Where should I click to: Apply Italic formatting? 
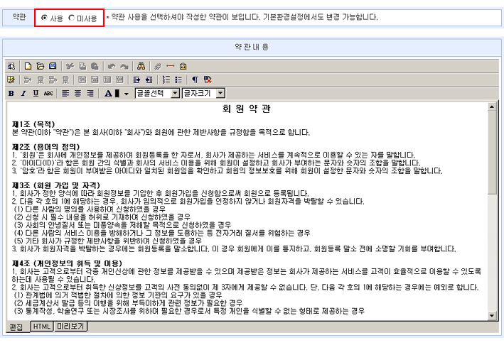(23, 93)
